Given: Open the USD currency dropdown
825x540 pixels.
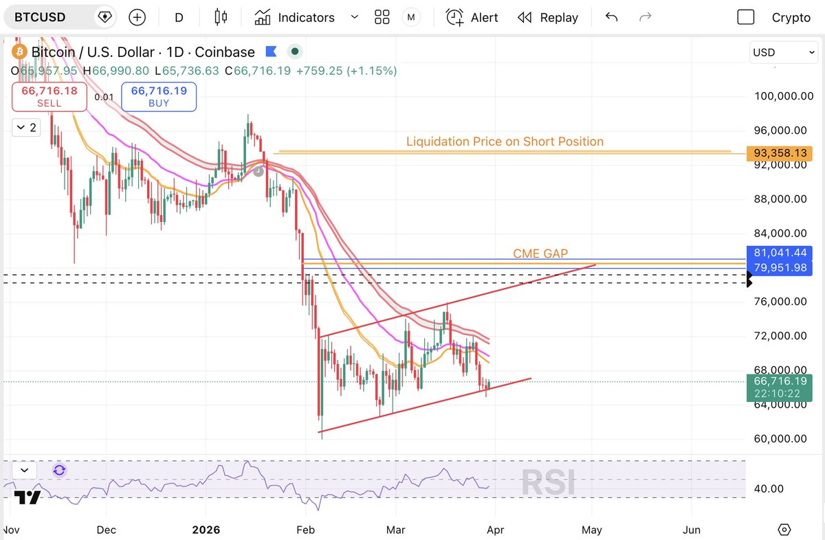Looking at the screenshot, I should (783, 52).
